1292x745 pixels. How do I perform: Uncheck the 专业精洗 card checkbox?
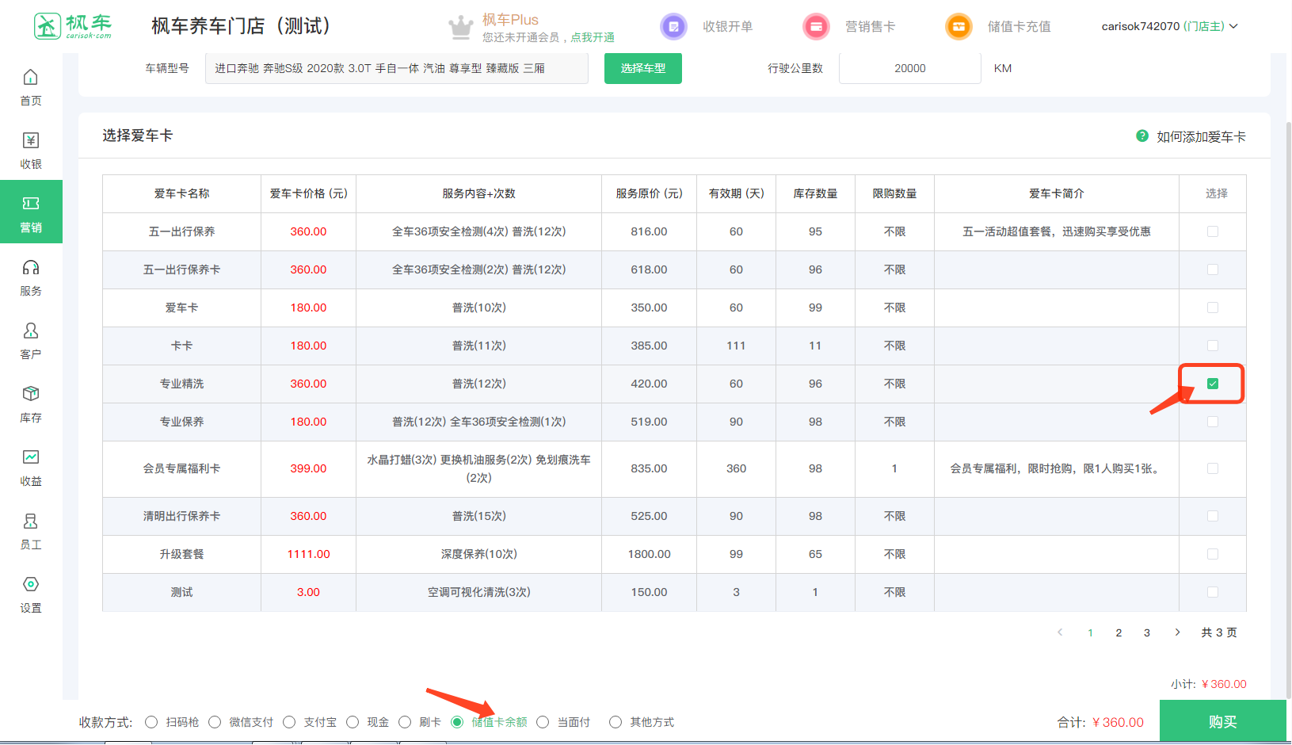(1212, 384)
